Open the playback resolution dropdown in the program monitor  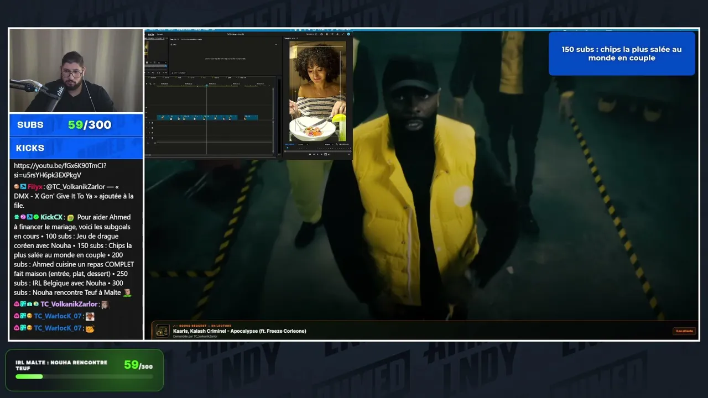pyautogui.click(x=329, y=144)
